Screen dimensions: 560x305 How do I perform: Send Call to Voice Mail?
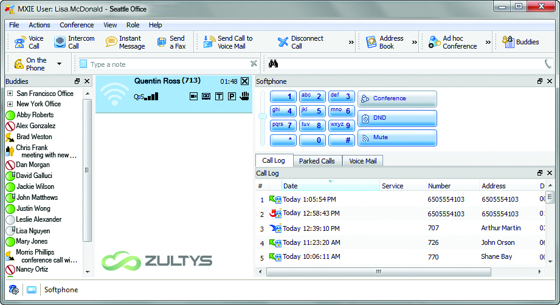coord(228,42)
